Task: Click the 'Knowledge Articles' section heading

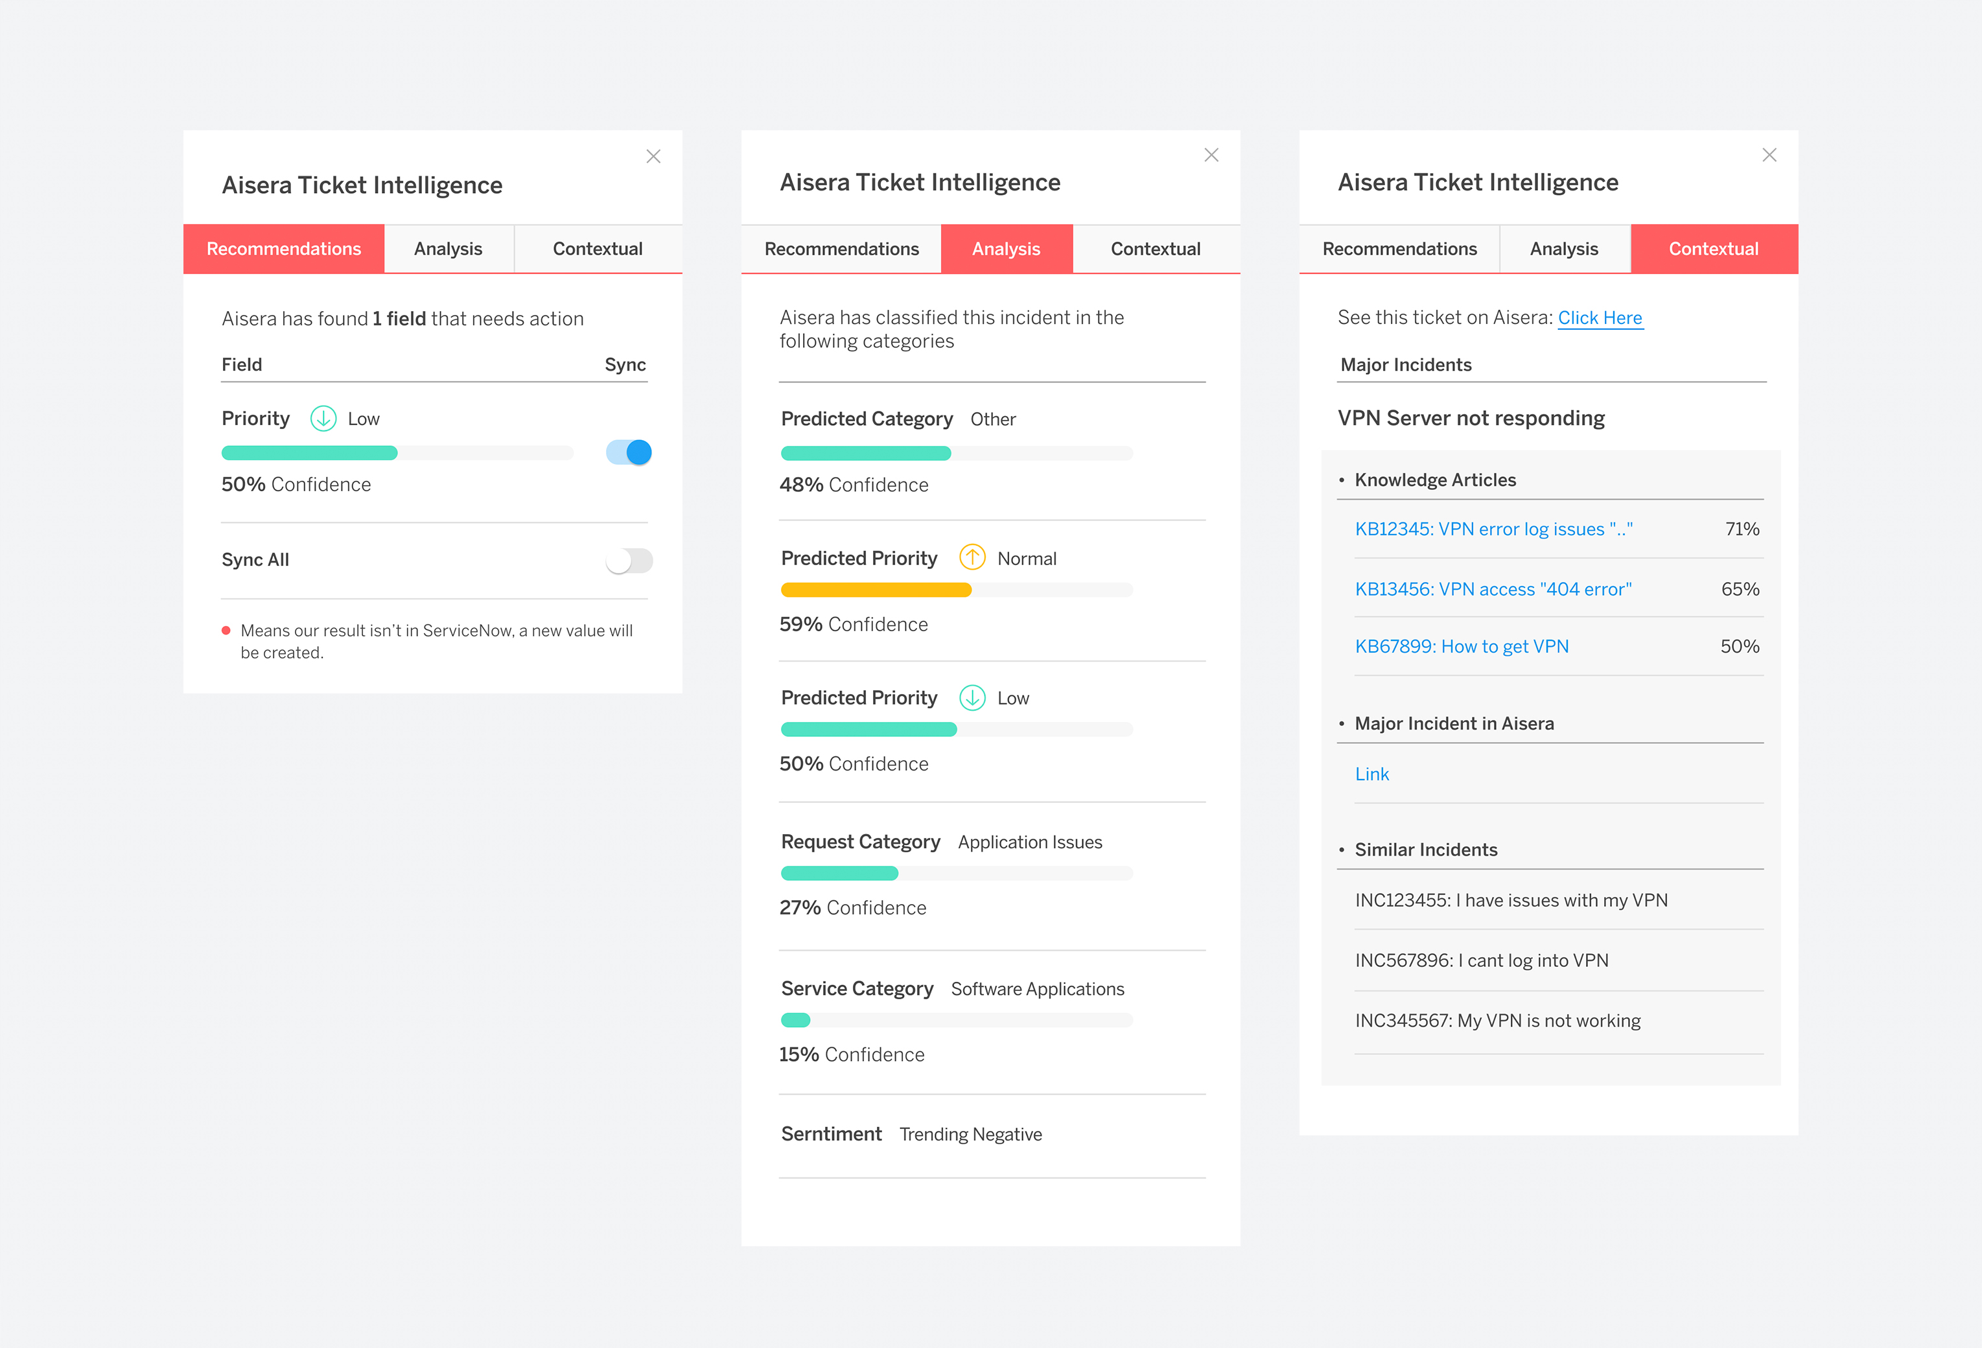Action: [x=1436, y=480]
